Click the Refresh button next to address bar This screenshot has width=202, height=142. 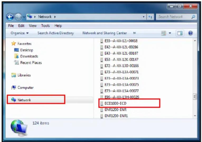(x=150, y=17)
